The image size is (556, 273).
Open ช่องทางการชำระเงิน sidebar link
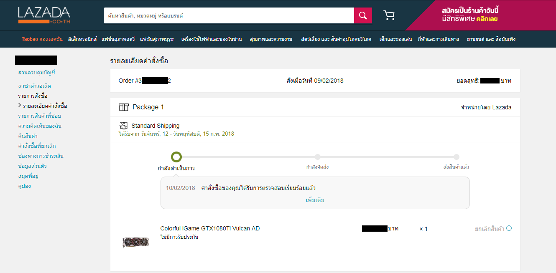(41, 156)
